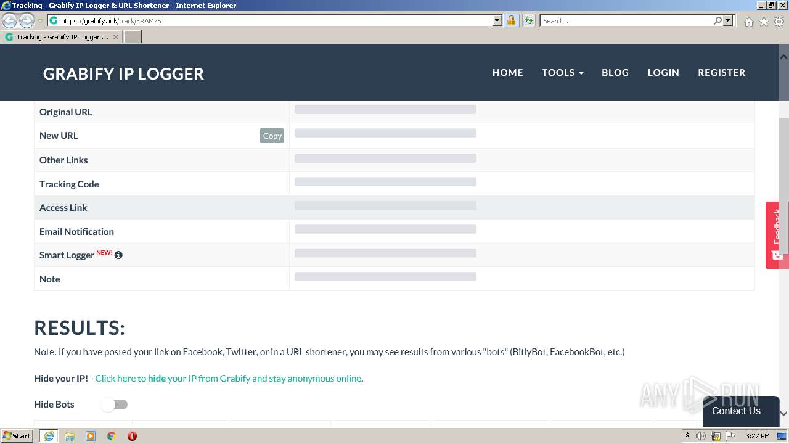Screen dimensions: 789x444
Task: Open Favorites star icon
Action: coord(764,22)
